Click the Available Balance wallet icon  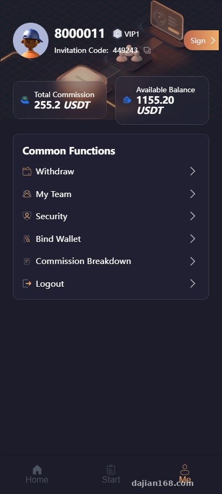127,100
